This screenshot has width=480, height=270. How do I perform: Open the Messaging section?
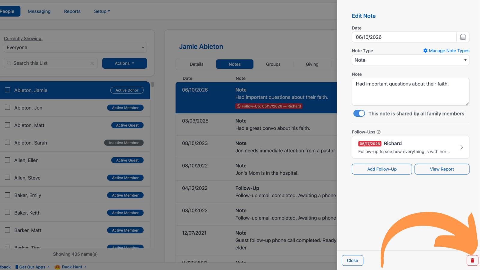(x=39, y=11)
